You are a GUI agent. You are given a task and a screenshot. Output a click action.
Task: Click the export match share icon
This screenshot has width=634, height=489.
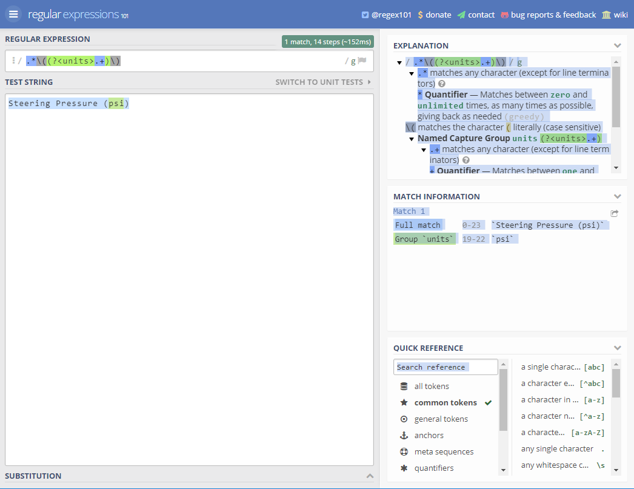[x=614, y=213]
